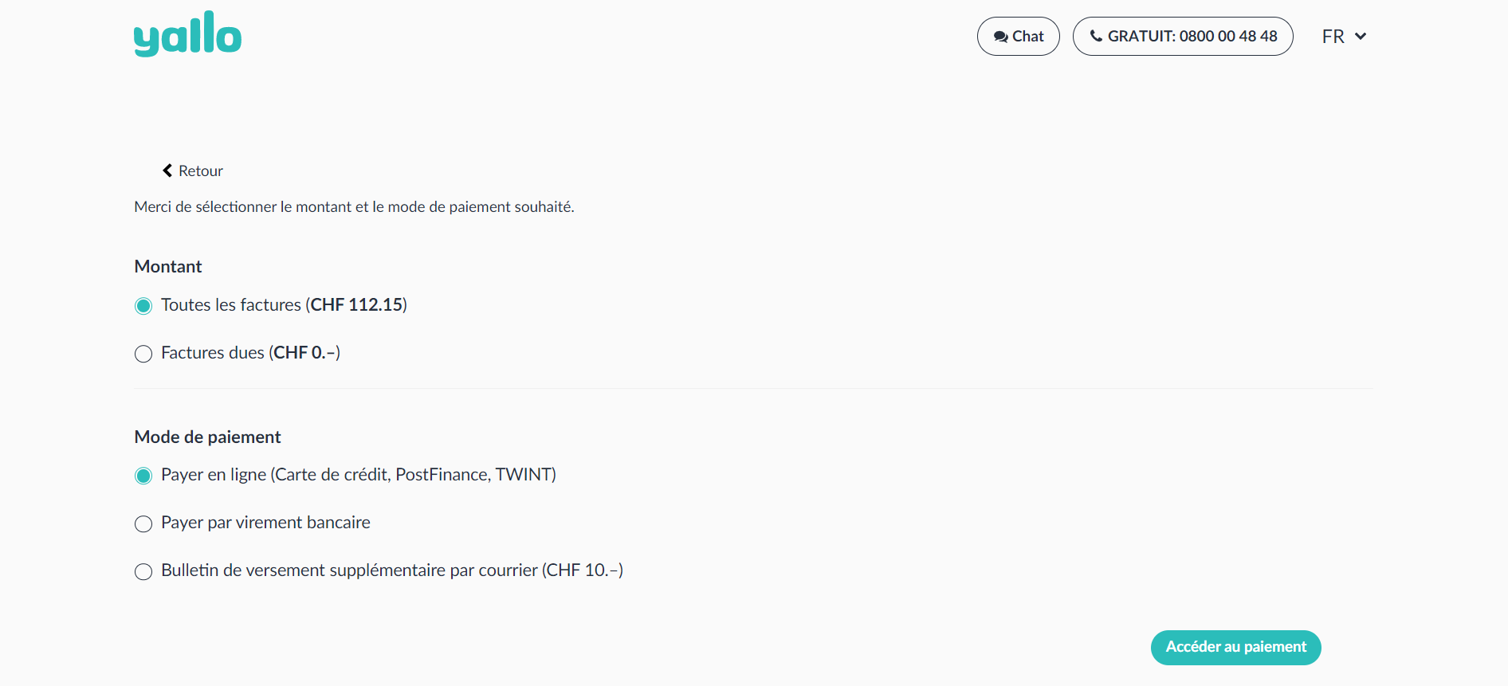The height and width of the screenshot is (686, 1508).
Task: Click the phone handset icon
Action: pyautogui.click(x=1096, y=36)
